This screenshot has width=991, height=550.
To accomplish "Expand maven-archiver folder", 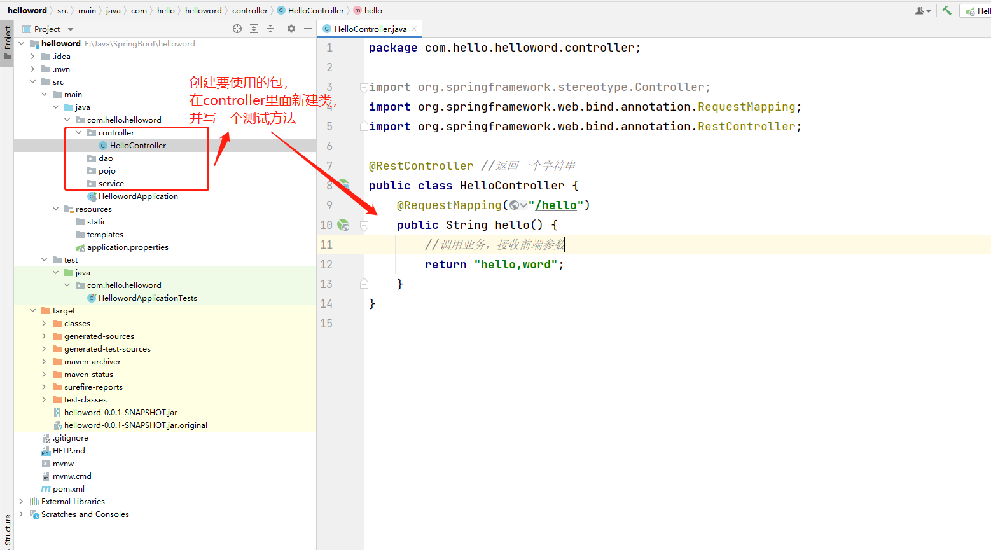I will [45, 362].
